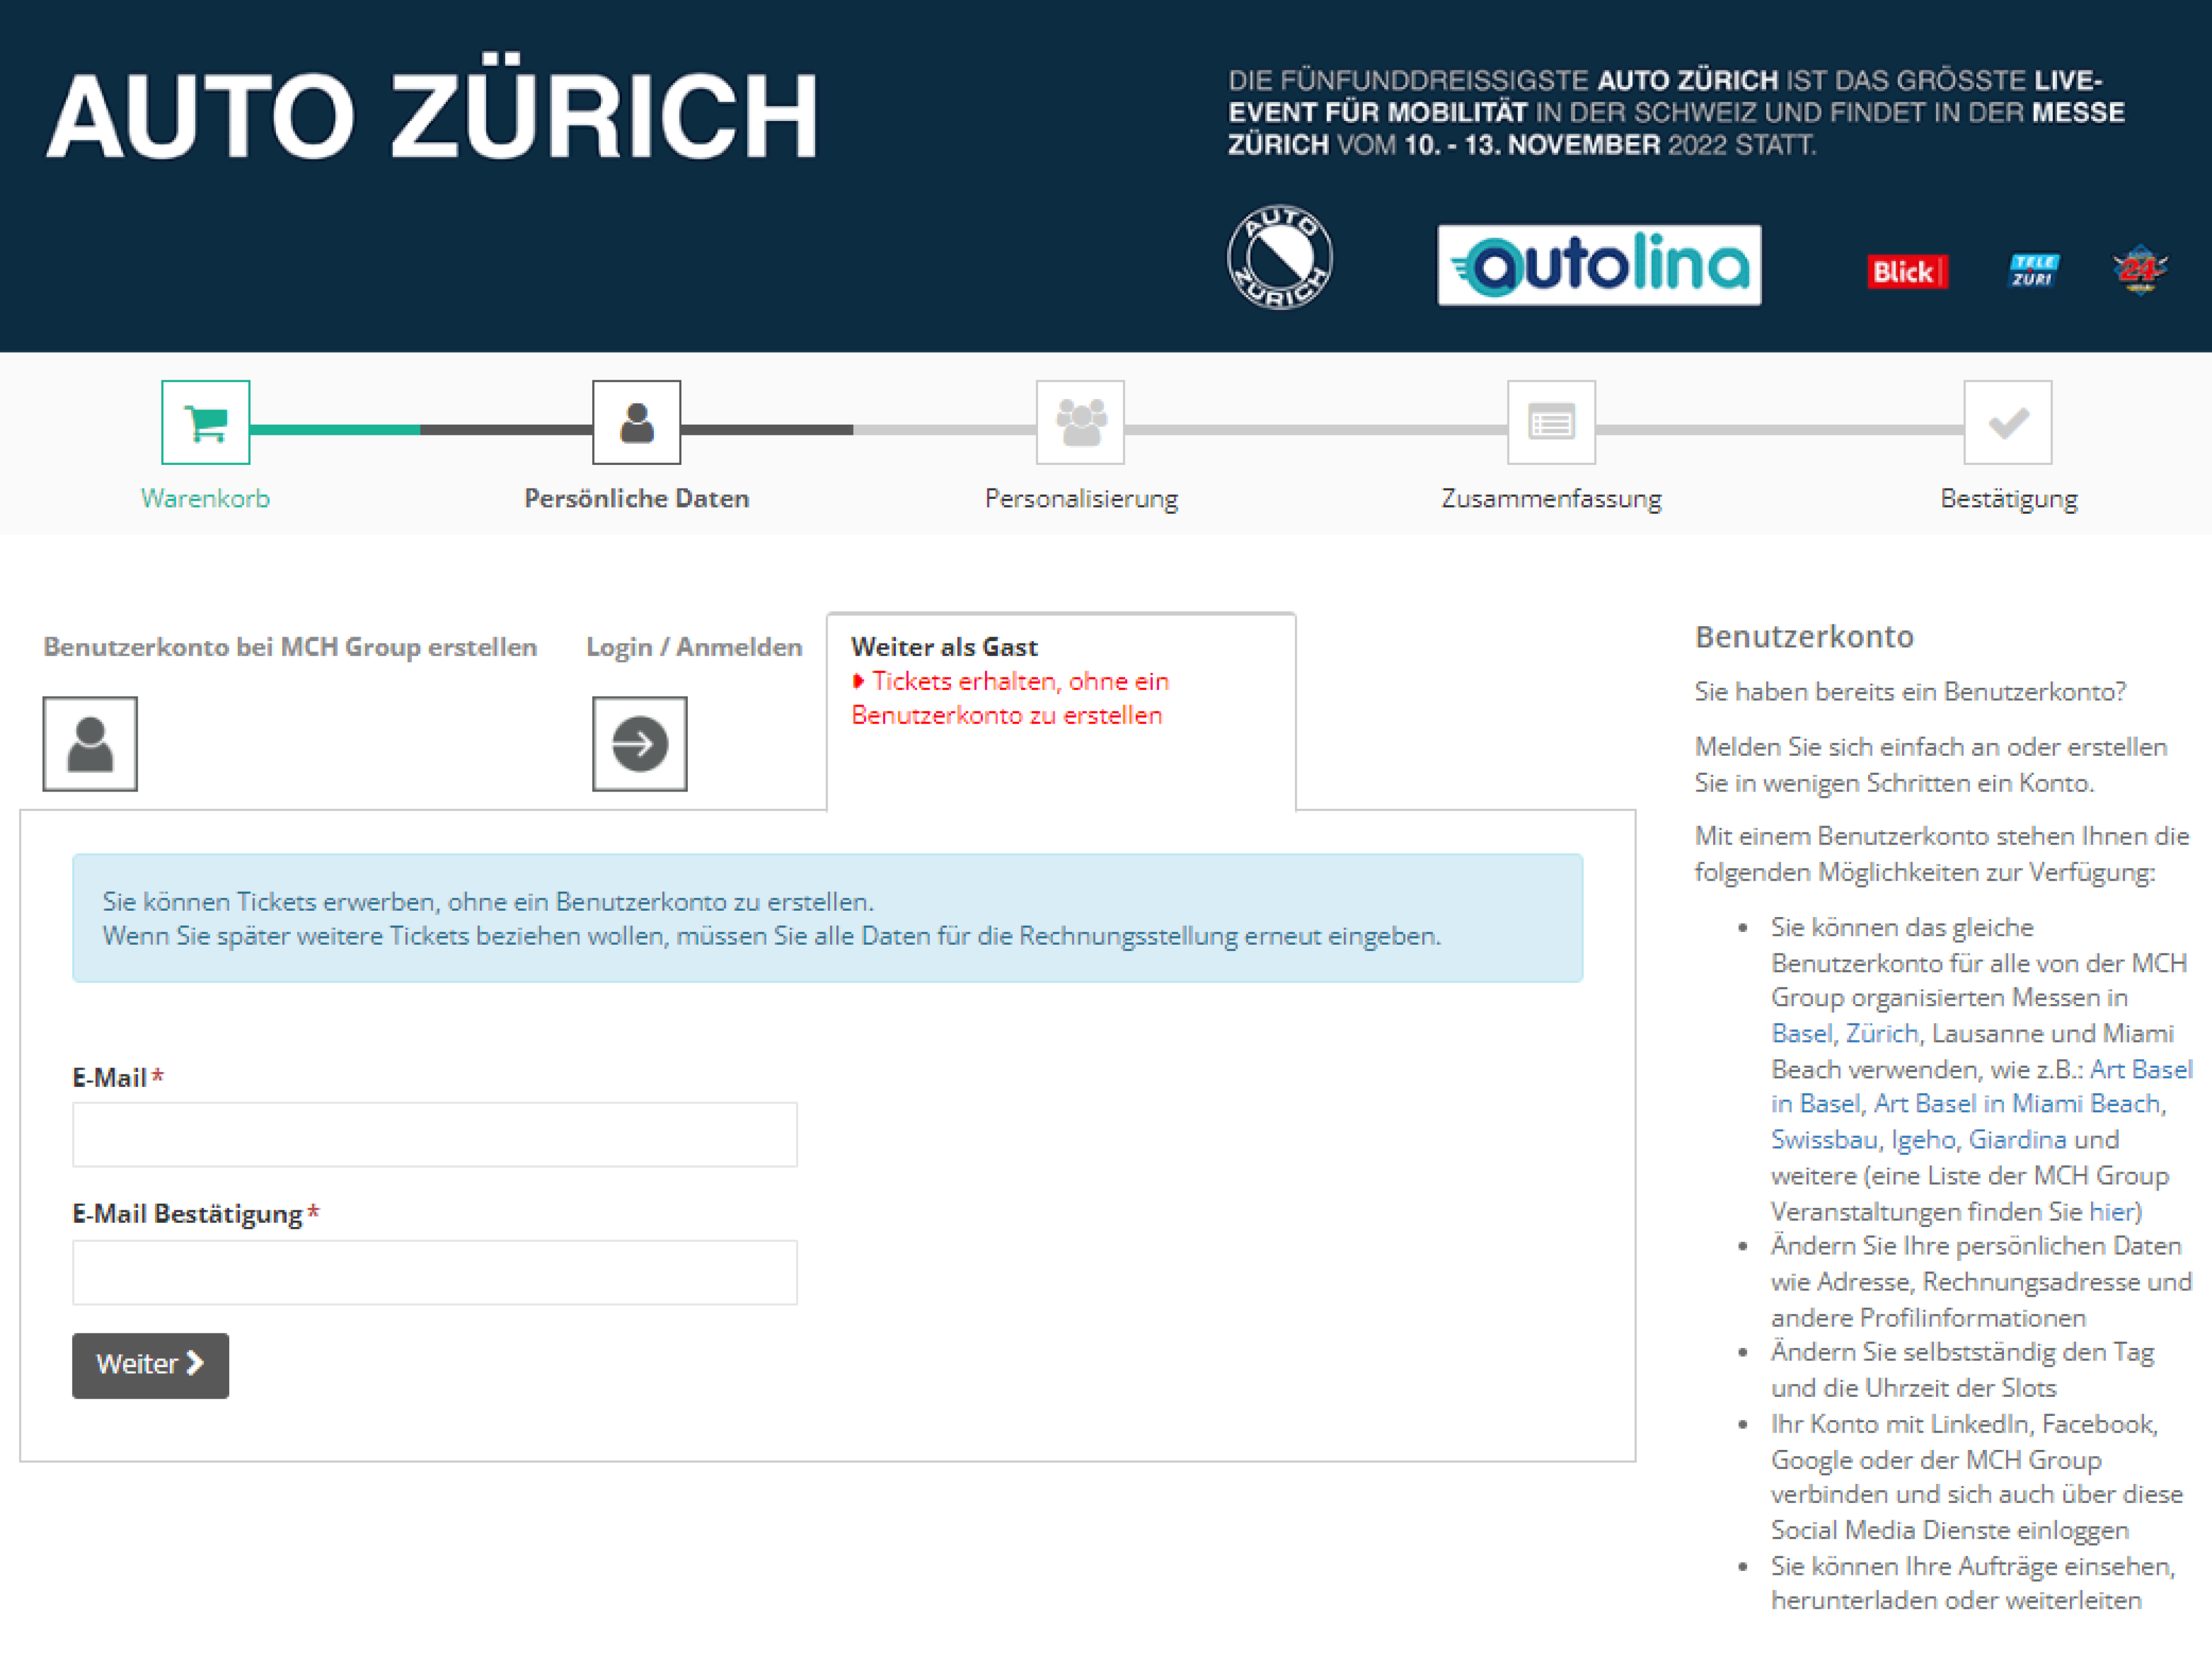Click the Personalisierung group step icon
2212x1659 pixels.
pos(1080,422)
